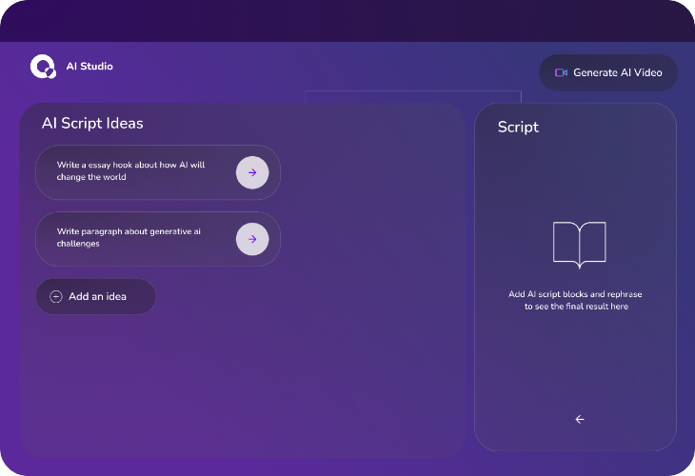Click the back arrow at the bottom of the Script panel
This screenshot has height=476, width=695.
[580, 419]
